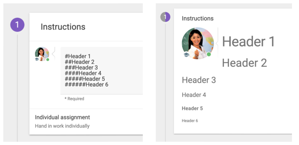
Task: Click the rendered Header 3 text
Action: [x=199, y=80]
